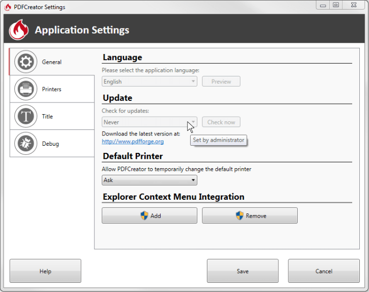Expand the Check for updates dropdown

(x=149, y=122)
